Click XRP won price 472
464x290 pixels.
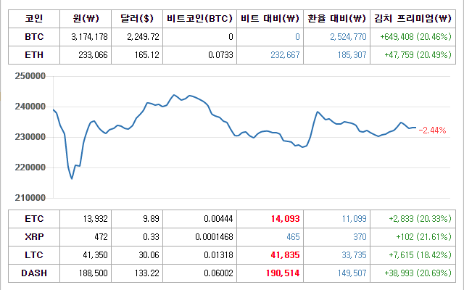[x=101, y=237]
